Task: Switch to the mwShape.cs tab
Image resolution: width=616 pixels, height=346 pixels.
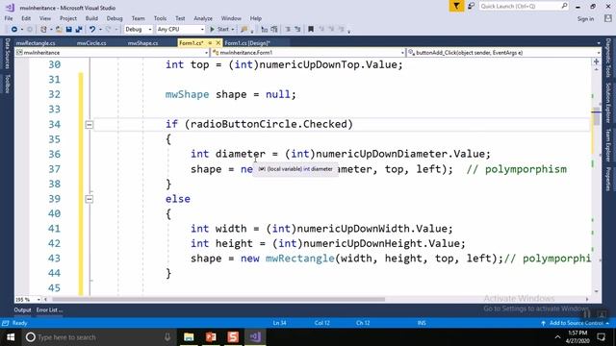Action: pyautogui.click(x=142, y=43)
